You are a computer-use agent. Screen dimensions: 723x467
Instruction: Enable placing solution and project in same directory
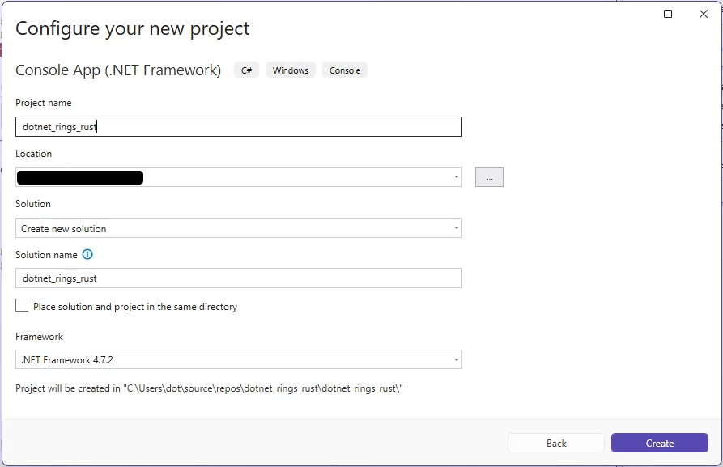point(22,306)
